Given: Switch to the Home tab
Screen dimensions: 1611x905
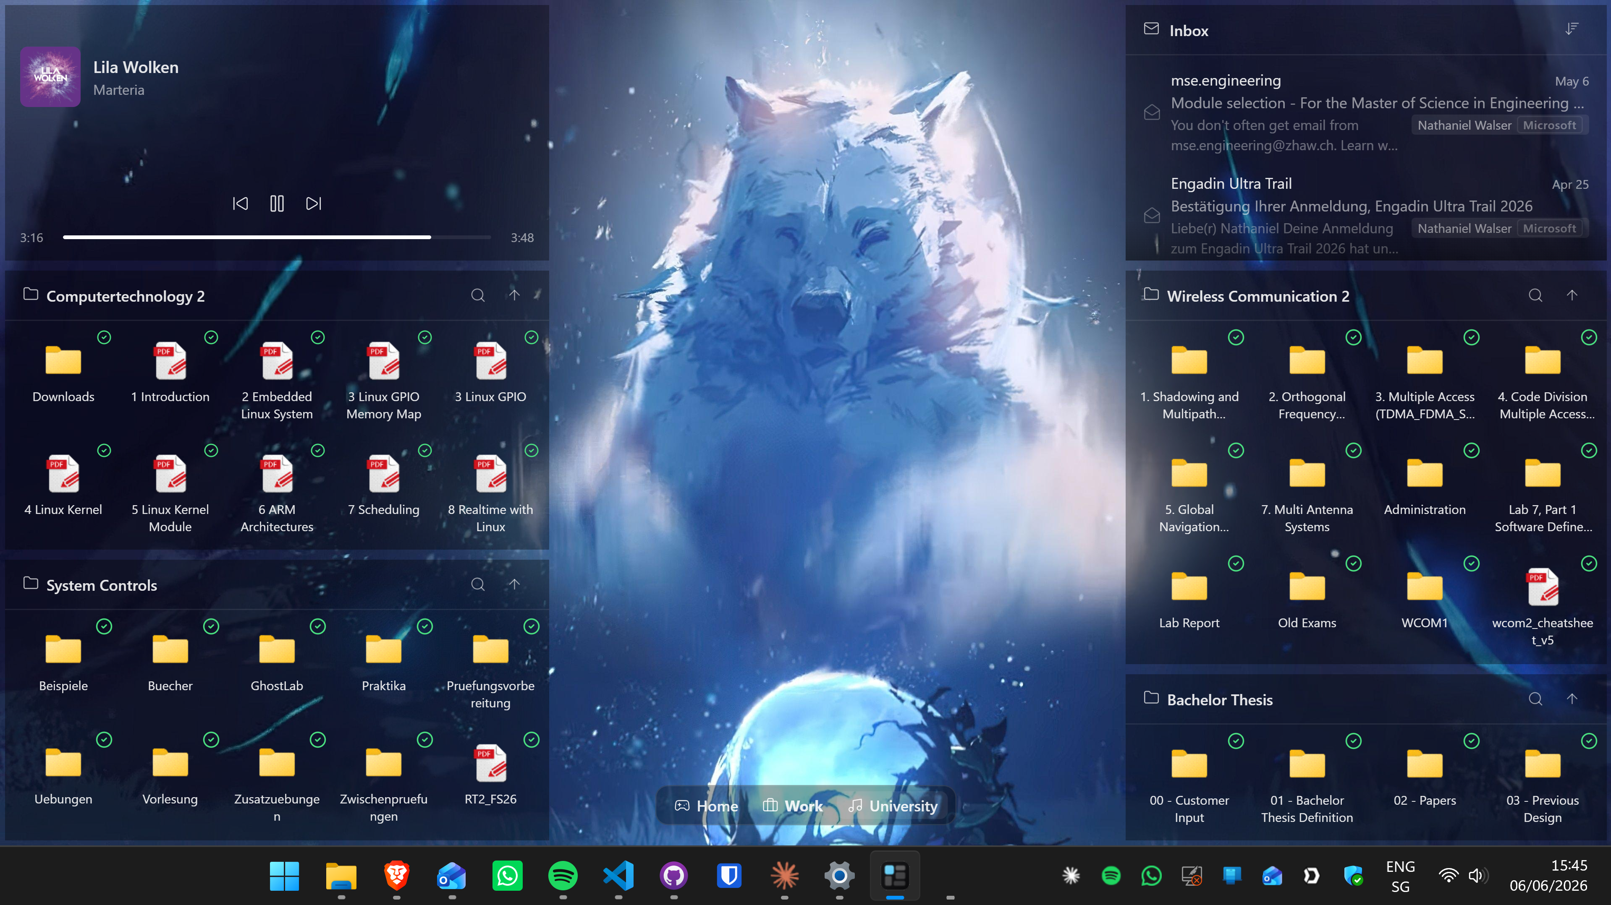Looking at the screenshot, I should point(706,806).
